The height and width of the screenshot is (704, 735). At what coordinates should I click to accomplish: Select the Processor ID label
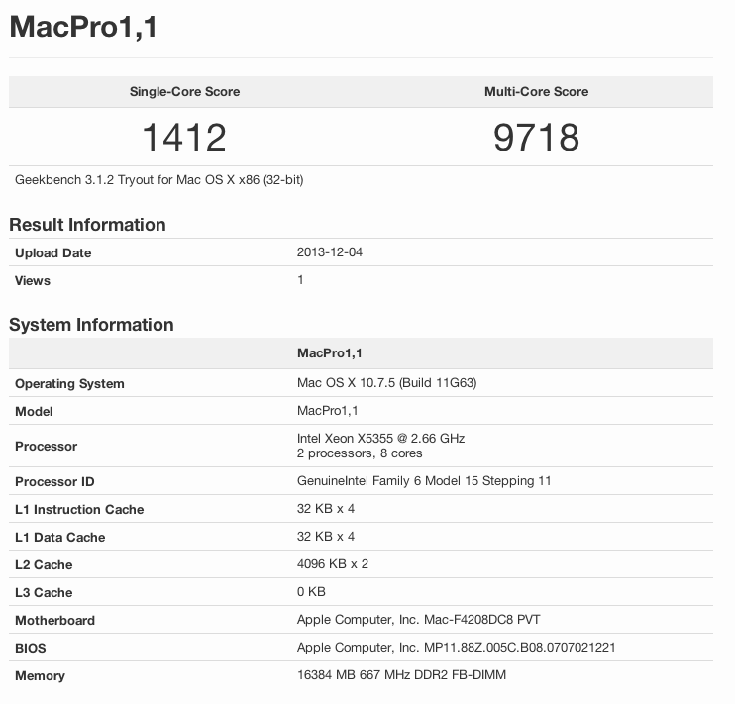[54, 482]
